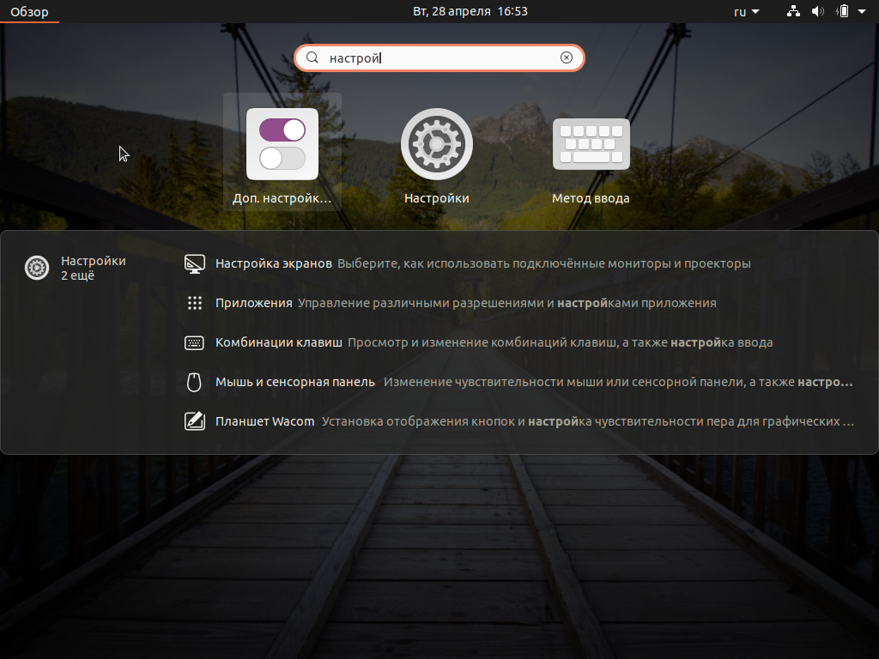879x659 pixels.
Task: Launch the Метод ввода keyboard app icon
Action: coord(591,144)
